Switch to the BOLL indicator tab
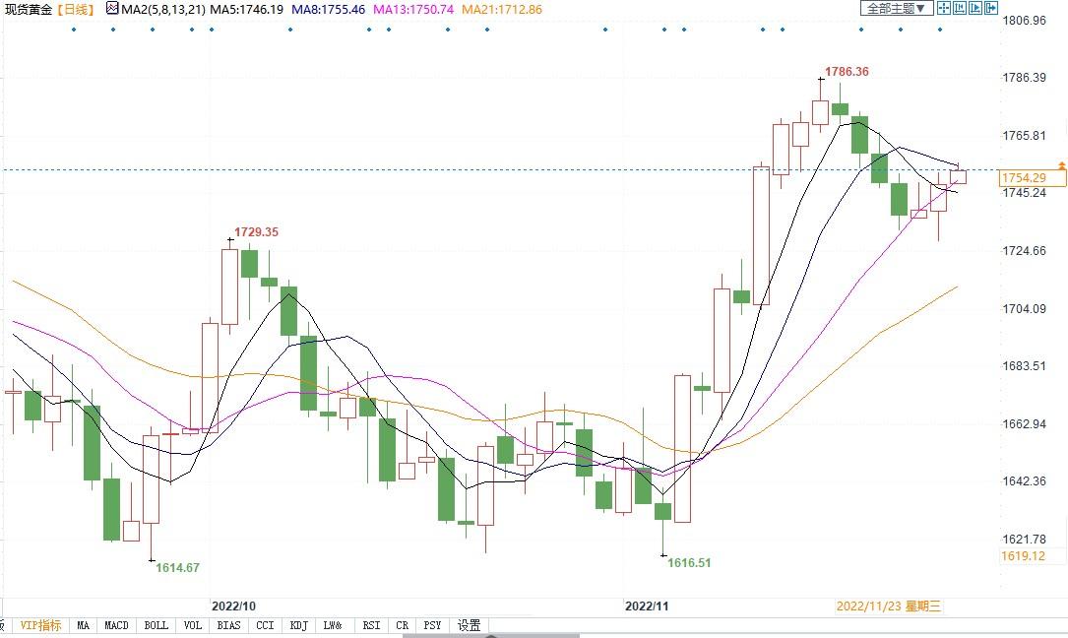This screenshot has height=638, width=1068. point(156,625)
